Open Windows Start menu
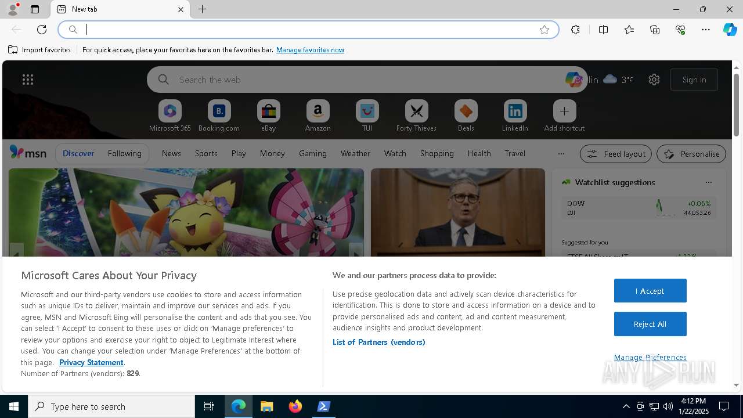743x418 pixels. pos(14,406)
